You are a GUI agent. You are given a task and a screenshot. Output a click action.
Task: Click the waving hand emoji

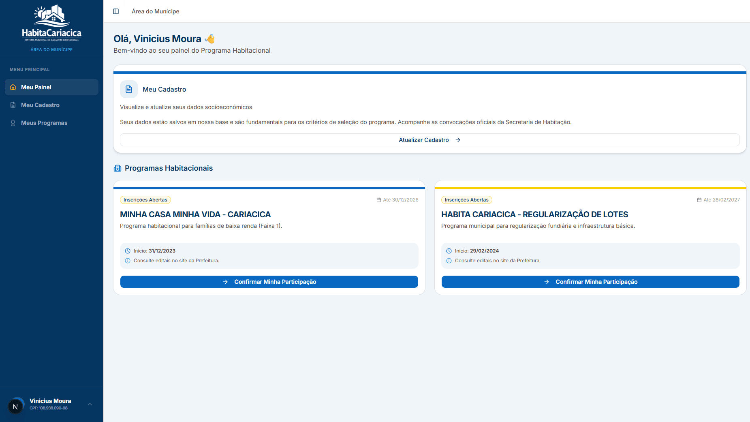[210, 39]
